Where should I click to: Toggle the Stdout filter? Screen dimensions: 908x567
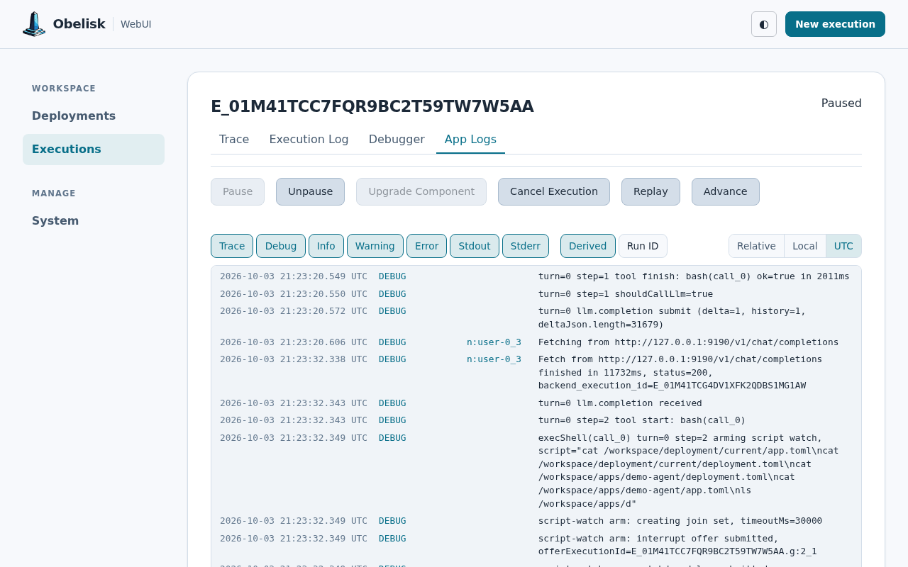(475, 246)
